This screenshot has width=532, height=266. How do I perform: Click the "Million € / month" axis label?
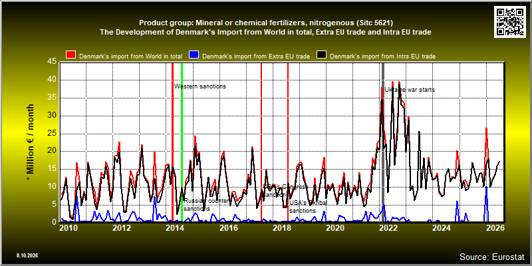point(31,142)
